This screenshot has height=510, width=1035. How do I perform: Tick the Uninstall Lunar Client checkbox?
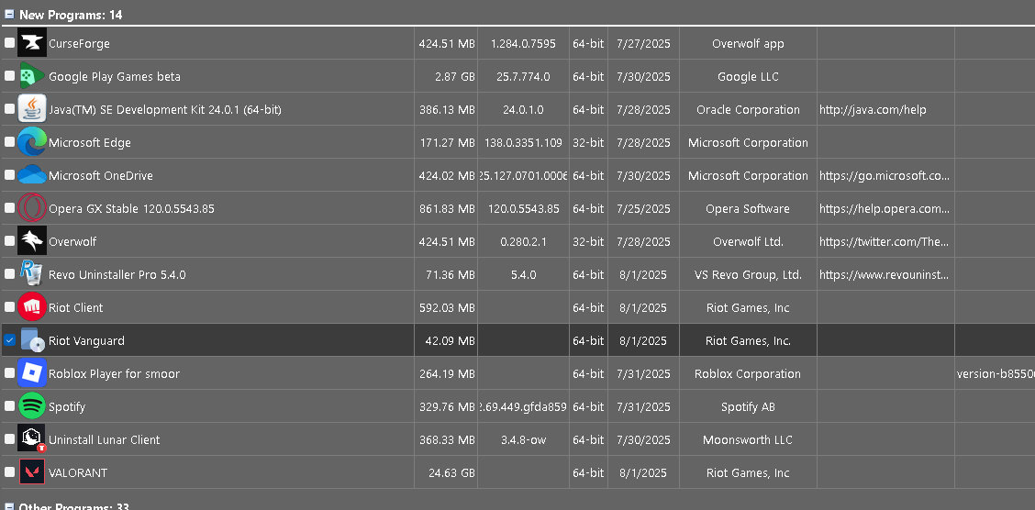coord(9,438)
